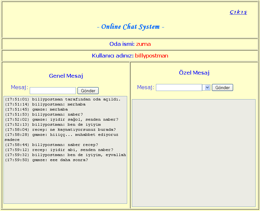This screenshot has width=260, height=211.
Task: Click the Genel Mesaj heading
Action: click(66, 76)
